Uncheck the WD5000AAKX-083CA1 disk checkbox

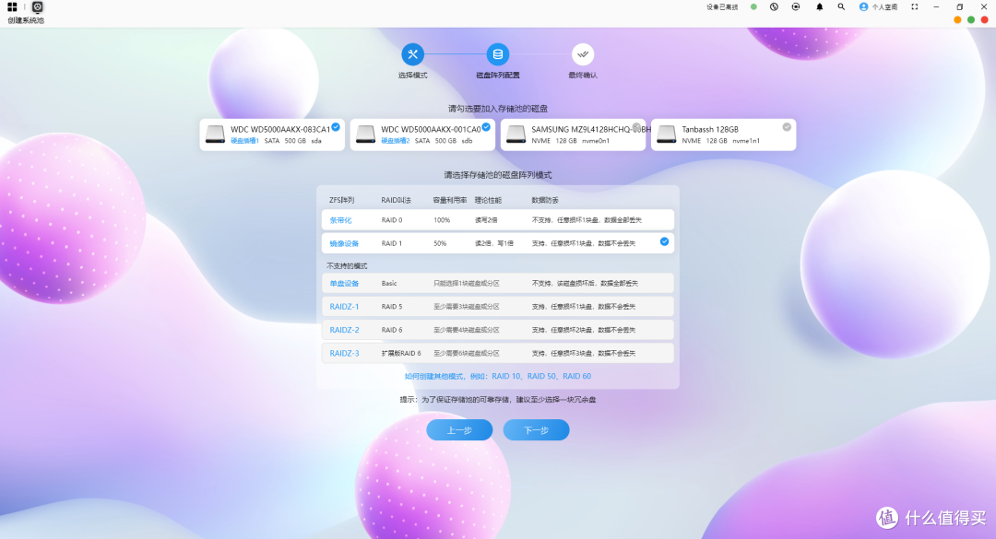tap(336, 127)
